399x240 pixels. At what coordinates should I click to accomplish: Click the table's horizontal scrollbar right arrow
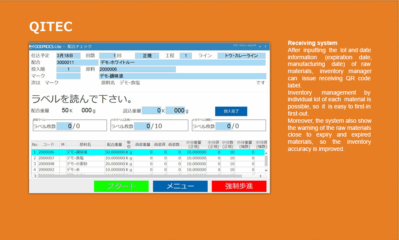261,176
